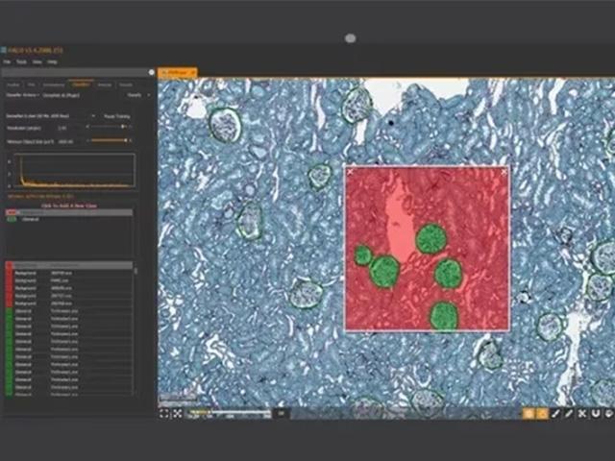Open the File menu

tap(7, 61)
